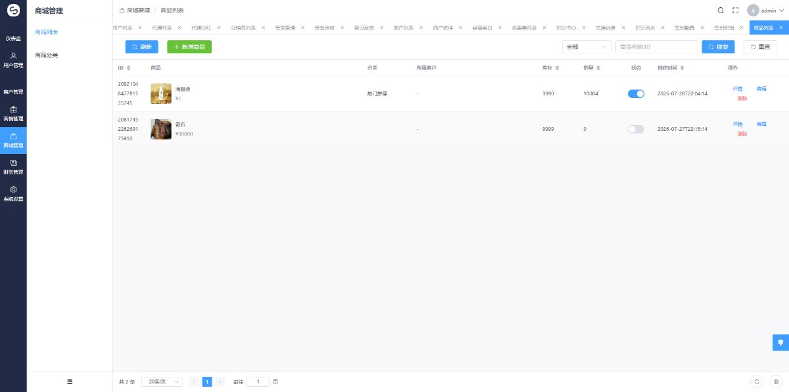Click the blue 搜索 button
This screenshot has width=789, height=392.
pyautogui.click(x=718, y=47)
